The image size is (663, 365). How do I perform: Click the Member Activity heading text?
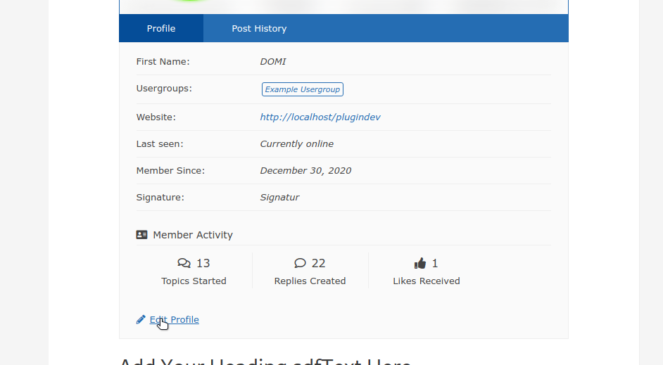[192, 235]
